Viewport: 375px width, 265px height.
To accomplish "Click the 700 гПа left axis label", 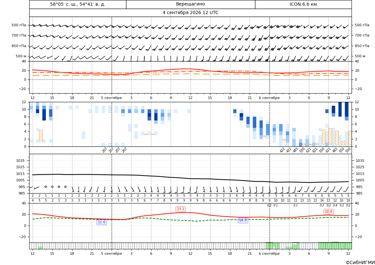I will (19, 35).
